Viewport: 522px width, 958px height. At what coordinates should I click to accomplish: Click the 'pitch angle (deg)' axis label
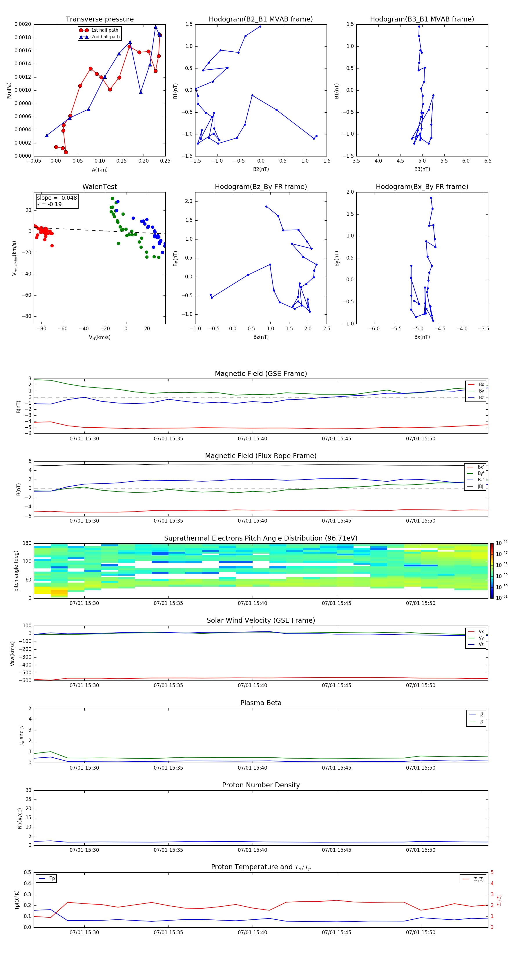pos(16,571)
